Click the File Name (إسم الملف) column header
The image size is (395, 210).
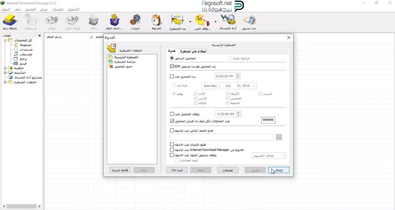click(54, 37)
